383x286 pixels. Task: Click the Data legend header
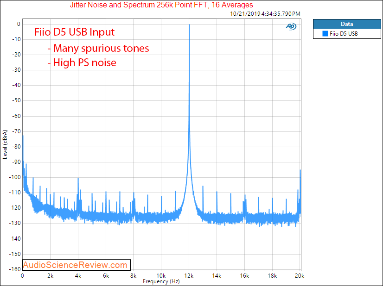[x=347, y=24]
